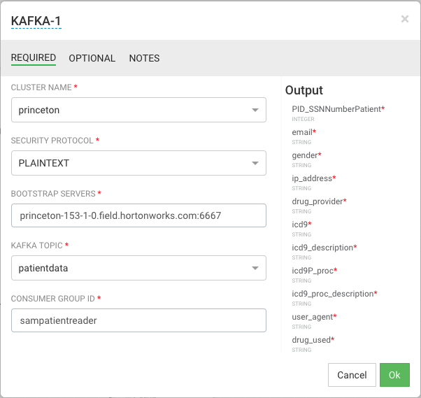
Task: Select the drug_used output field
Action: click(x=311, y=340)
